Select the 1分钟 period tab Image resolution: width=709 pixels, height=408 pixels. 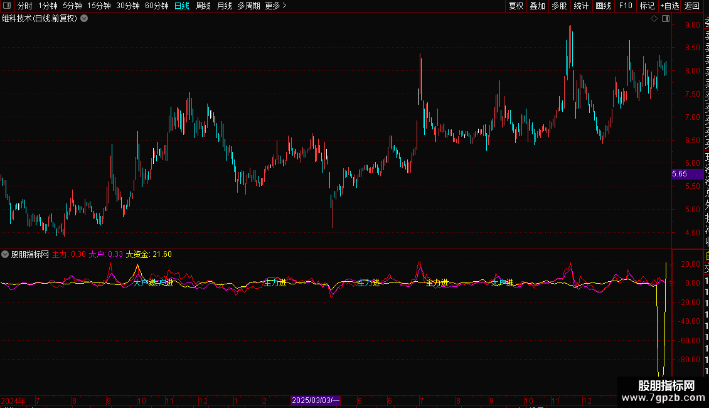(48, 6)
